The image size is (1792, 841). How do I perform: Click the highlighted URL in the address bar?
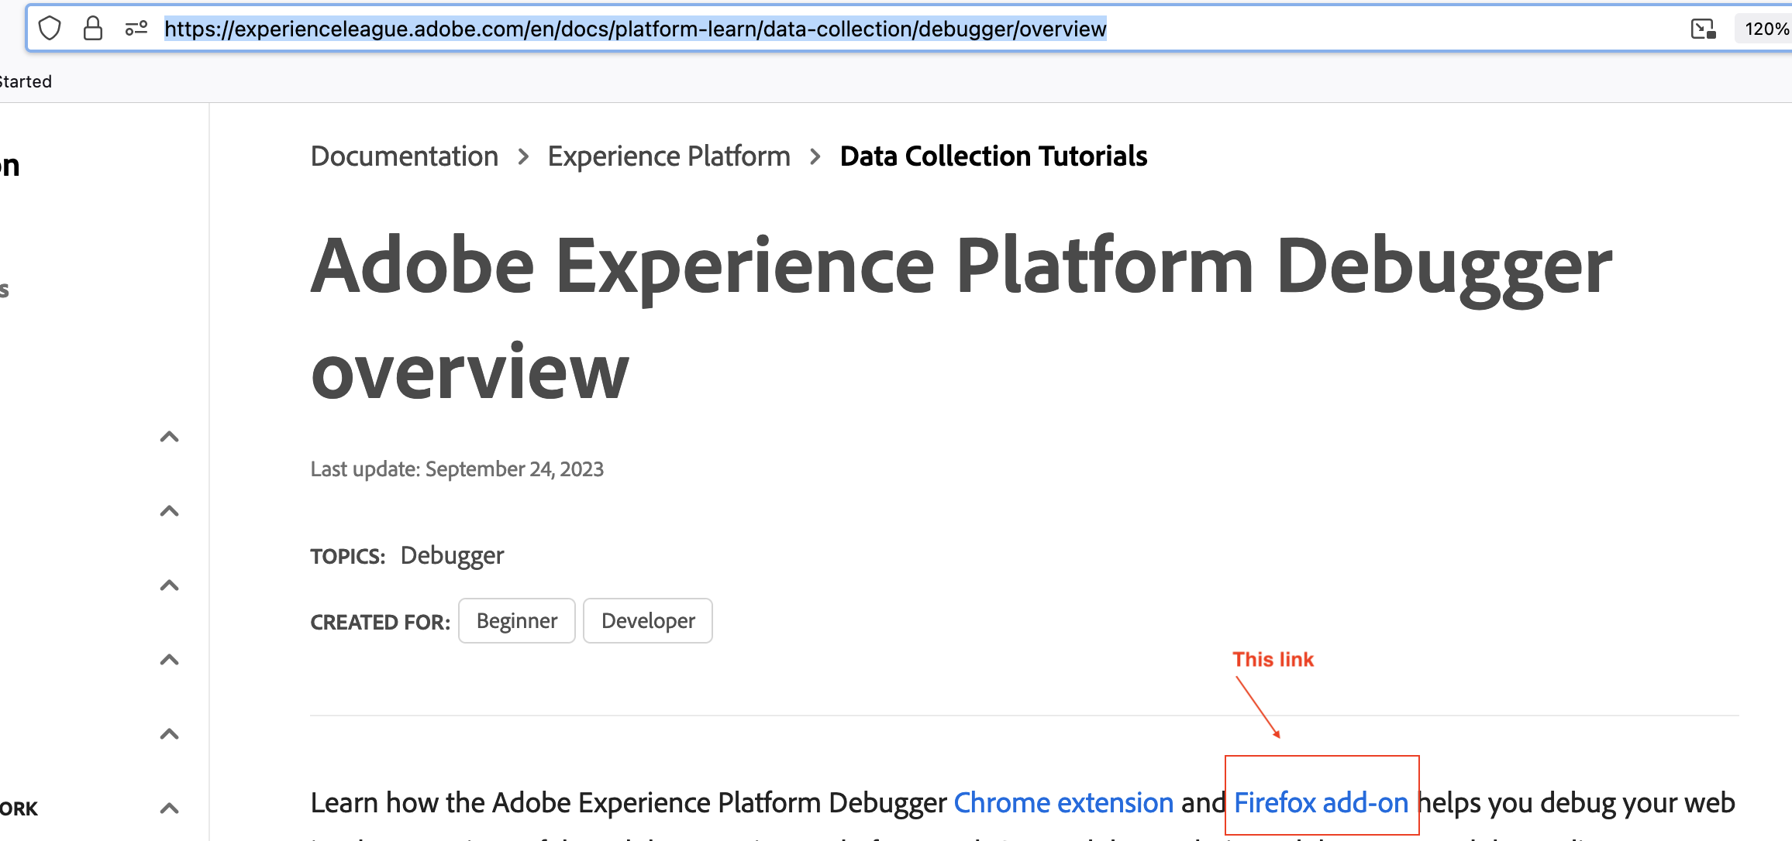[635, 29]
